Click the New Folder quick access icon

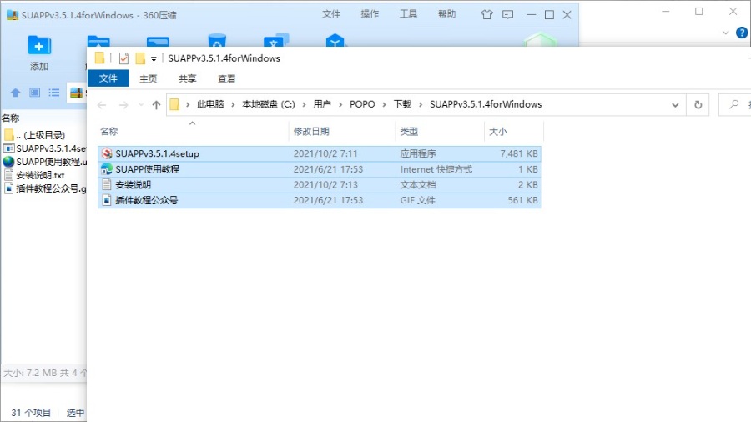pyautogui.click(x=140, y=58)
